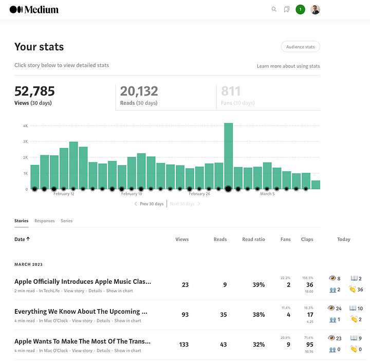Screen dimensions: 370x361
Task: Click the book icon in Everything We Know row
Action: [x=353, y=308]
